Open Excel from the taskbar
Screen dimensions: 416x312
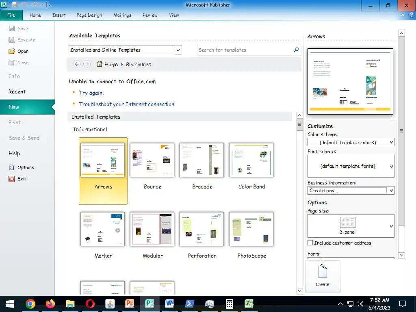[249, 304]
